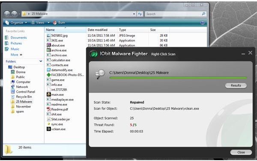Click the 00:00:03 time elapsed value

[136, 132]
